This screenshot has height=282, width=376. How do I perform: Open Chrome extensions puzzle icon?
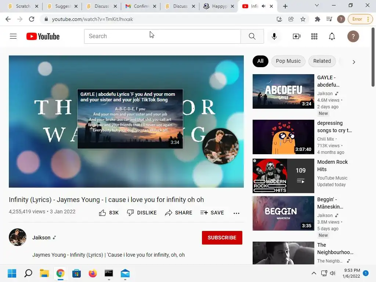[318, 19]
